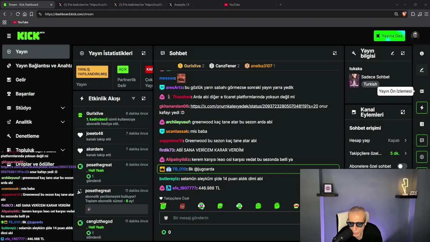
Task: Insert the red angry emote in chat
Action: [182, 206]
